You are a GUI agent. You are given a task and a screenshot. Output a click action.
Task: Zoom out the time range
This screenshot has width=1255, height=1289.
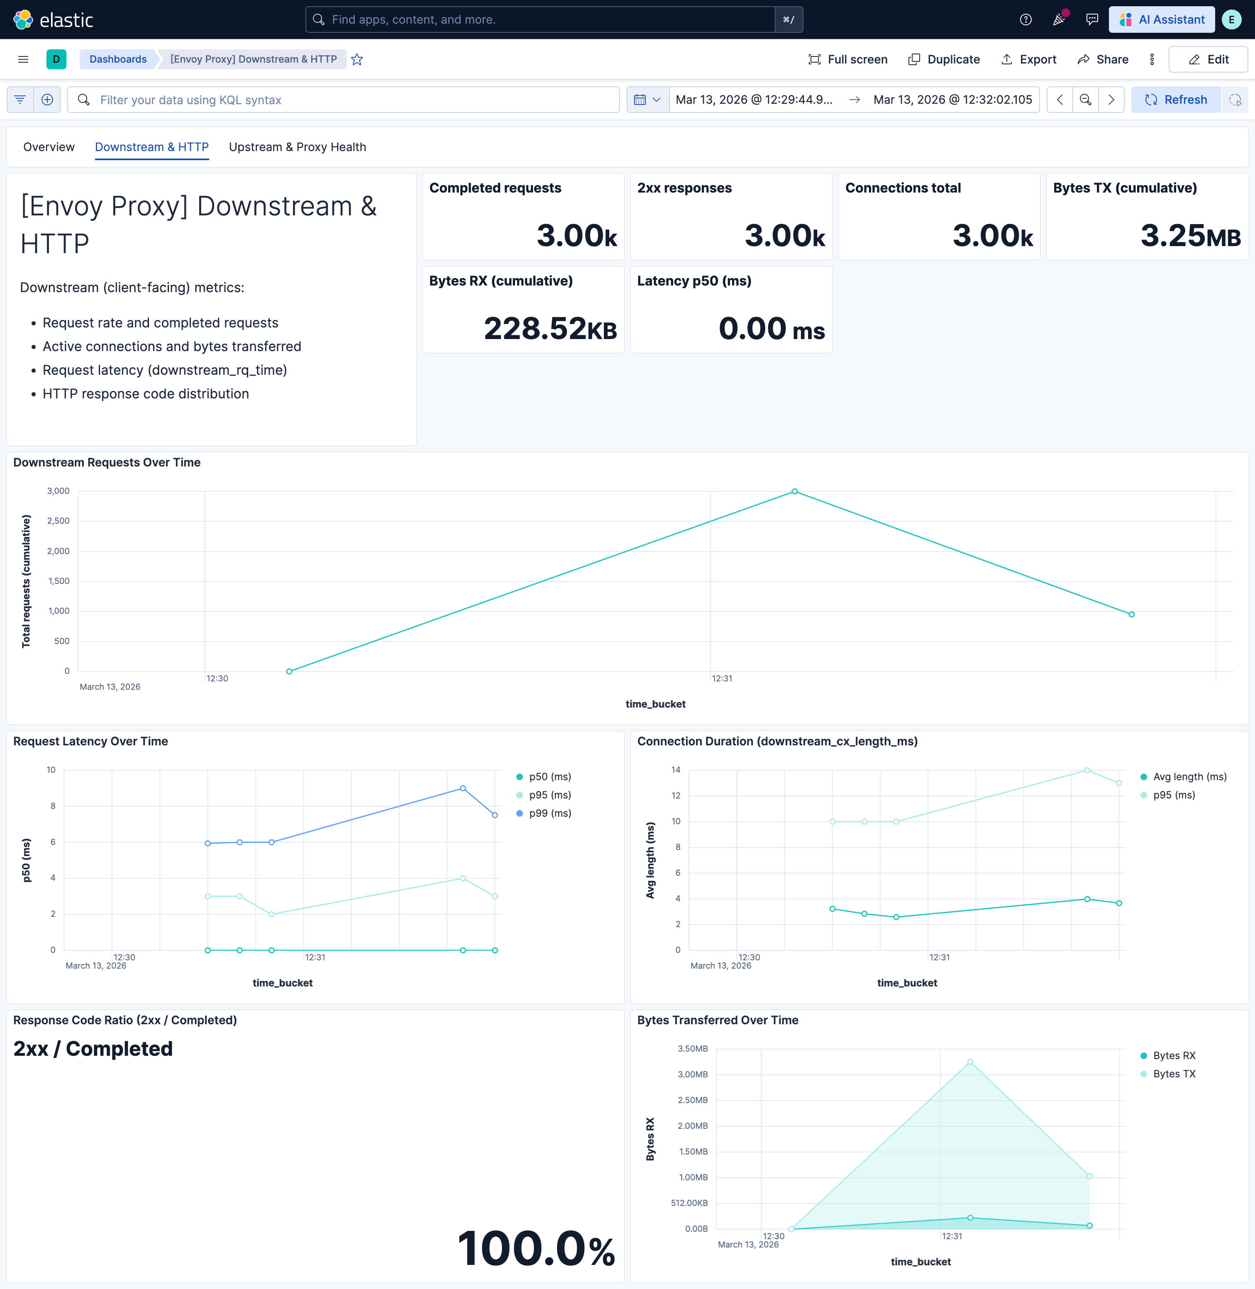click(x=1086, y=100)
